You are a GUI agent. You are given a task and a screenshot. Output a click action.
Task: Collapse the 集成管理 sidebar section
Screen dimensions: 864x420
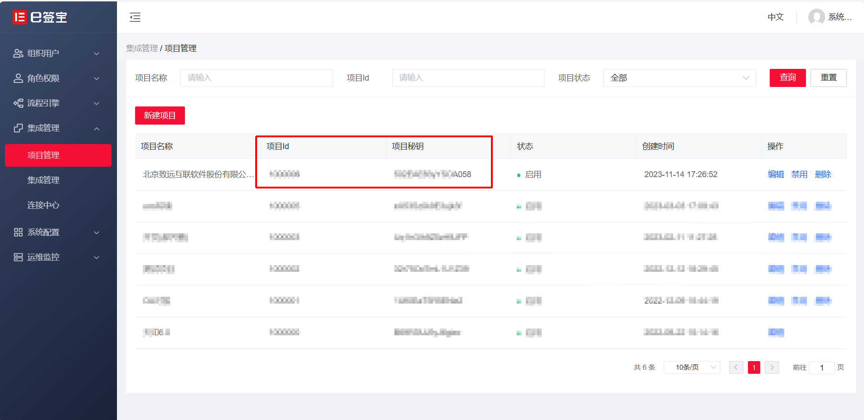97,129
